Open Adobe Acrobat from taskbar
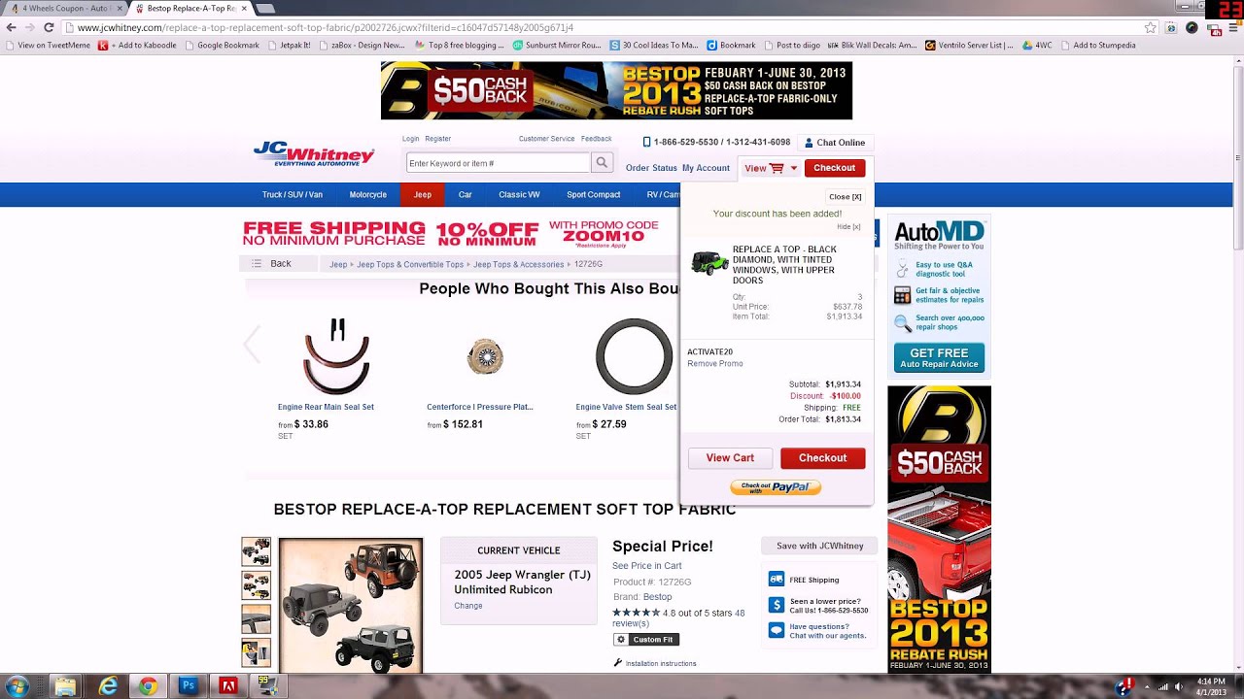The width and height of the screenshot is (1244, 699). (228, 686)
